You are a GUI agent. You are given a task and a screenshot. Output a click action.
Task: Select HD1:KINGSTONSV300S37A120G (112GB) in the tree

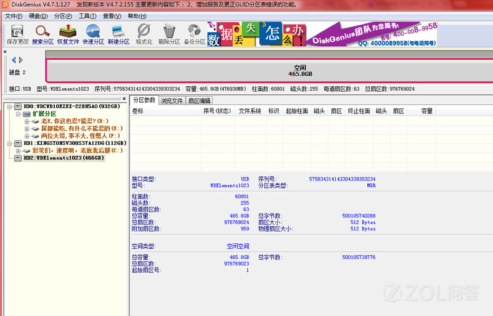[75, 143]
